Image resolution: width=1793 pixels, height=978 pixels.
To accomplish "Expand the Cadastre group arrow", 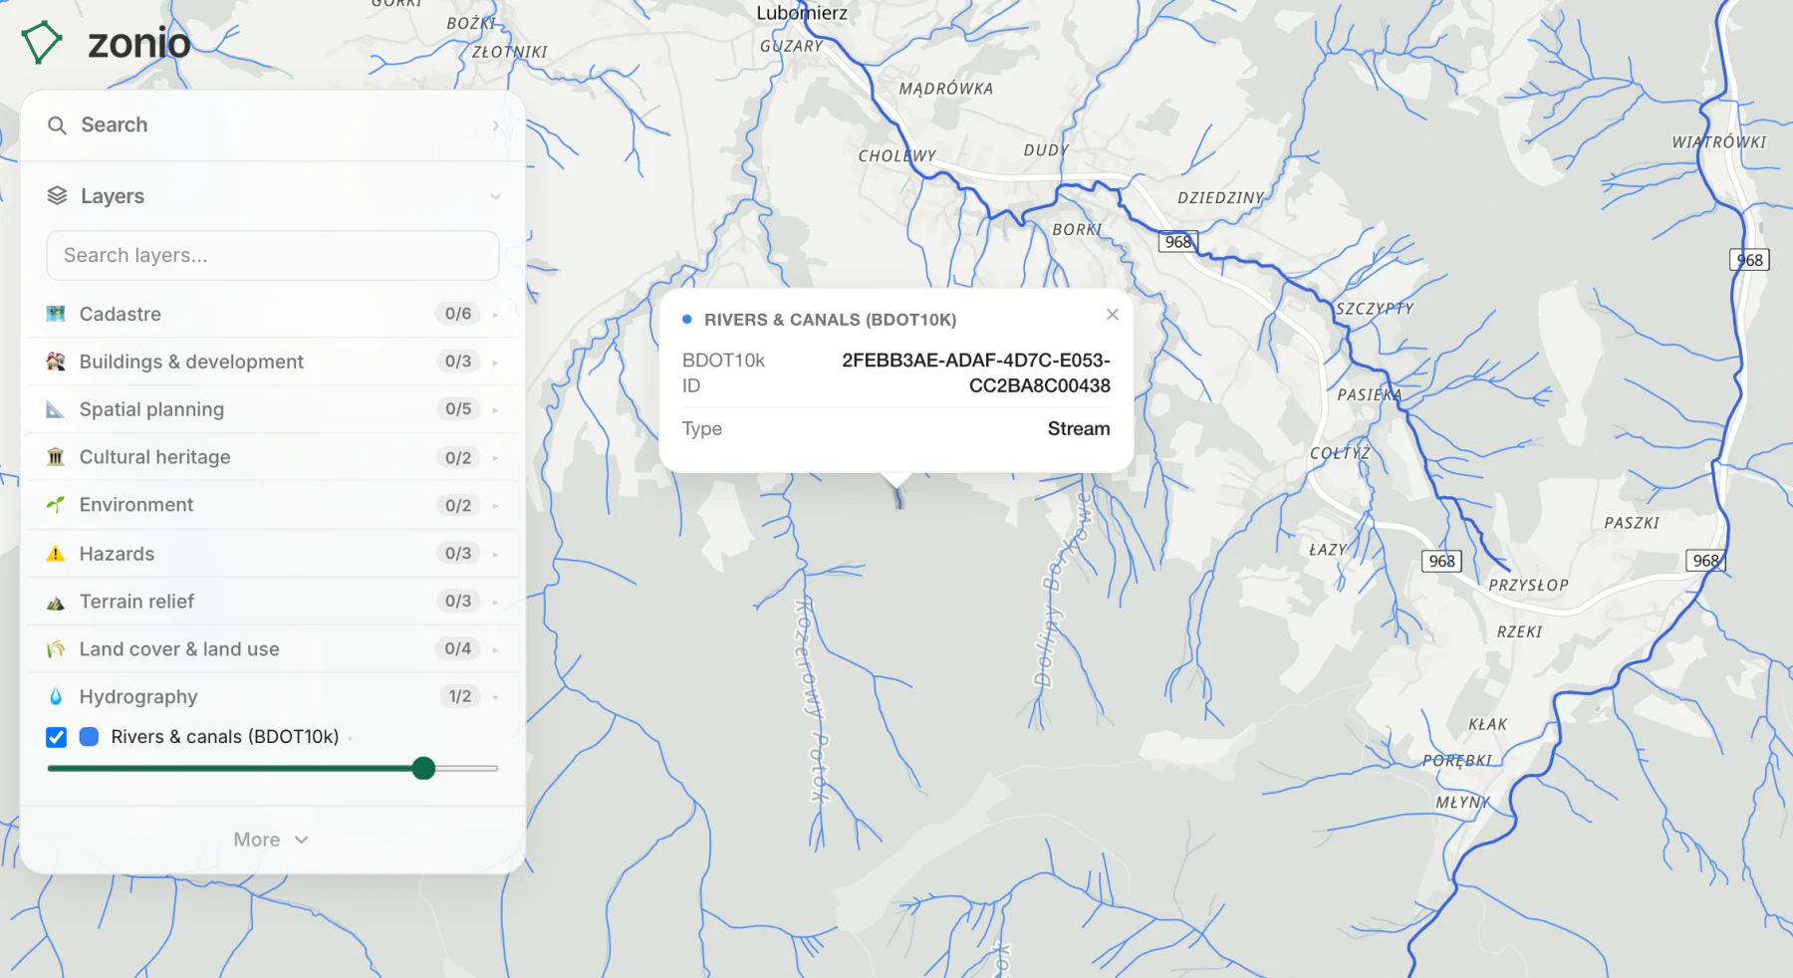I will pyautogui.click(x=495, y=315).
